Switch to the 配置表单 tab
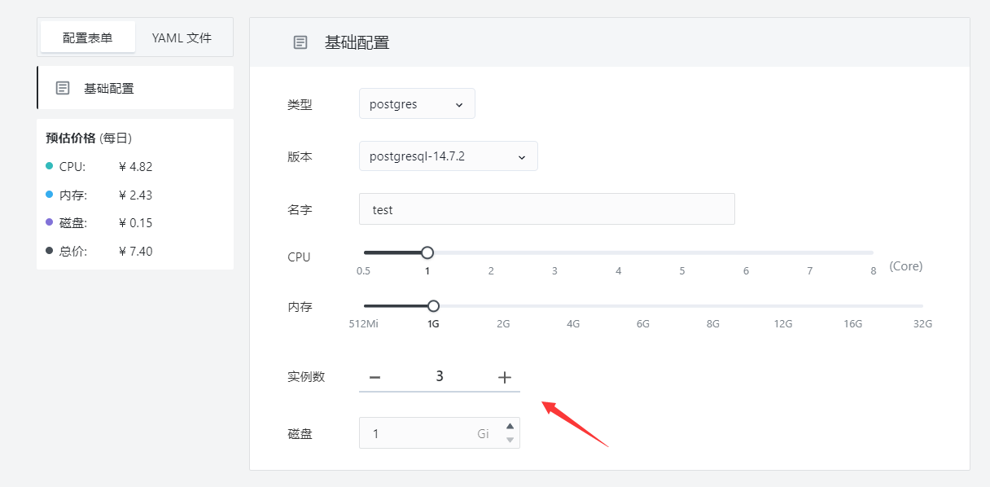Viewport: 990px width, 487px height. point(88,37)
